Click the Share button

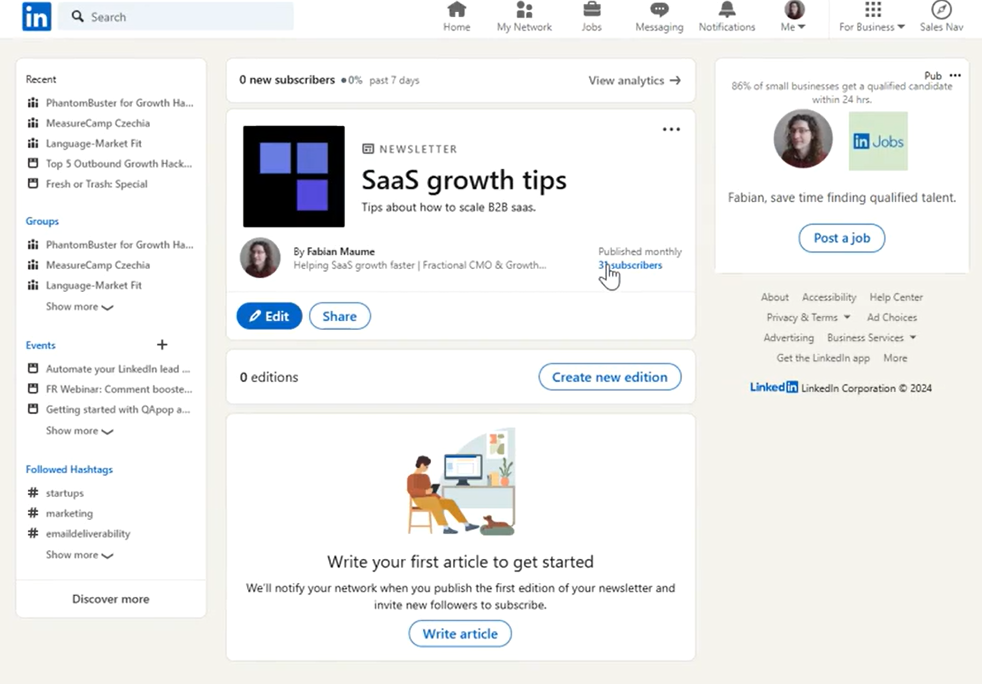coord(340,316)
